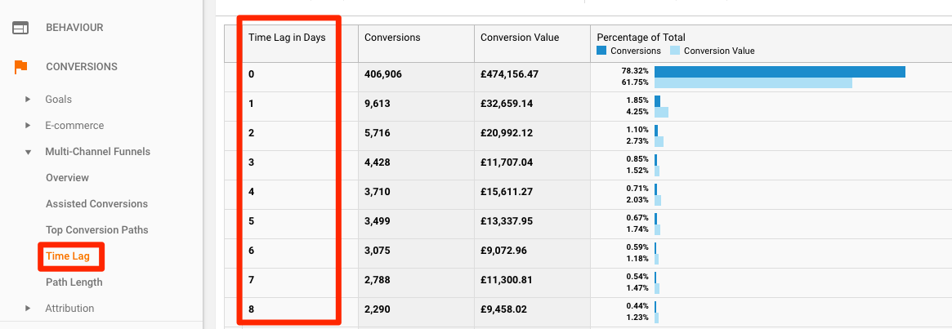Open the Multi-Channel Funnels Overview report

coord(67,178)
